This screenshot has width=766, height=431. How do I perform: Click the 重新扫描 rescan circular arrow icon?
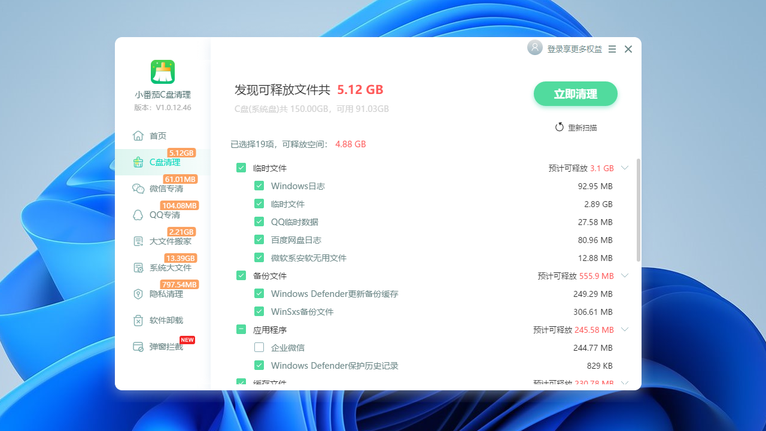[560, 127]
